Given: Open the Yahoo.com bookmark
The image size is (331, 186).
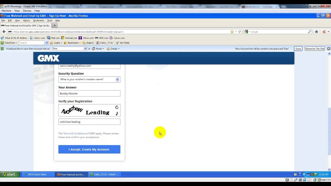Looking at the screenshot, I should click(86, 38).
